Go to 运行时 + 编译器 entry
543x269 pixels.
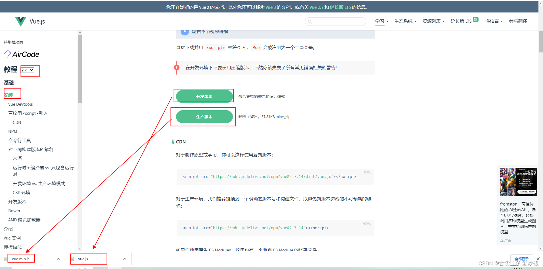click(x=43, y=171)
